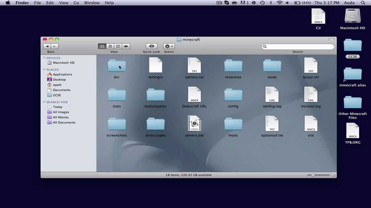Open the stats folder
Image resolution: width=371 pixels, height=208 pixels.
point(117,95)
